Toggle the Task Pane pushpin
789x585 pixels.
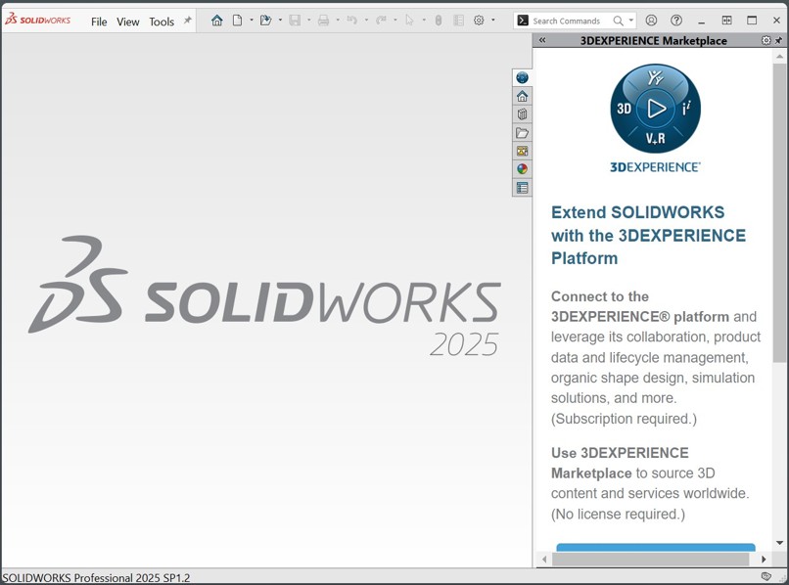click(x=779, y=40)
